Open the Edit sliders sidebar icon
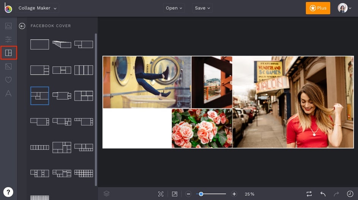This screenshot has width=358, height=200. tap(8, 39)
